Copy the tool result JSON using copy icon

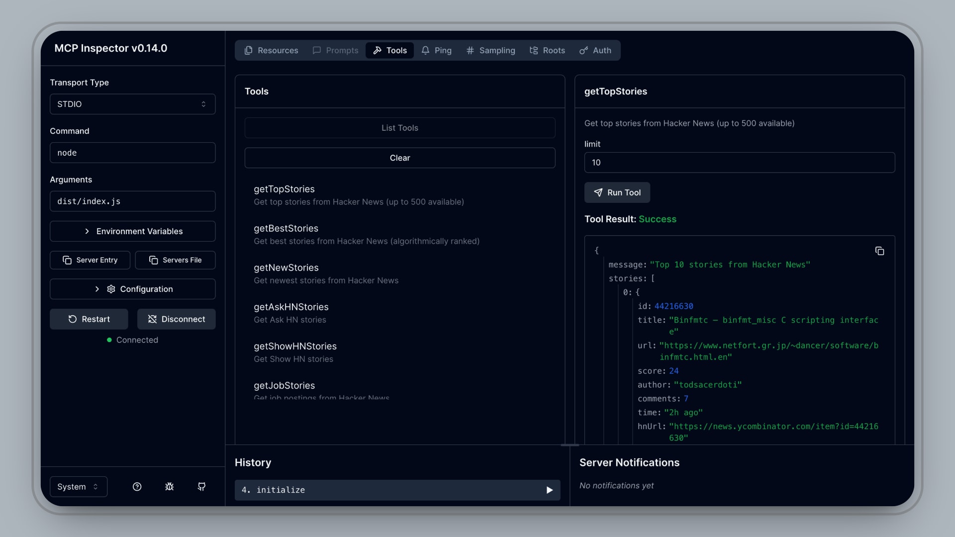880,251
